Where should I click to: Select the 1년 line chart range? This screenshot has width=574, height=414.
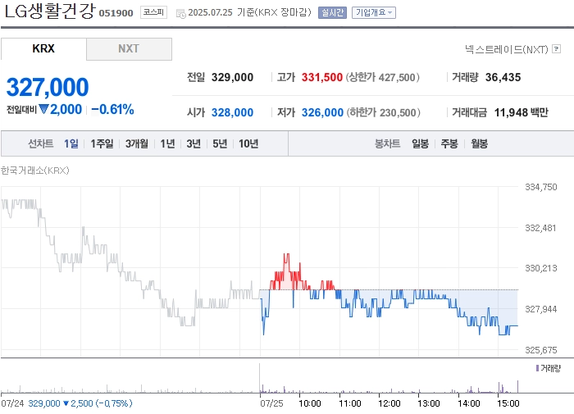[x=167, y=143]
